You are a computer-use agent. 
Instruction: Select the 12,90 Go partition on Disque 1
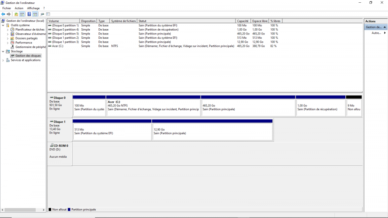pos(212,132)
